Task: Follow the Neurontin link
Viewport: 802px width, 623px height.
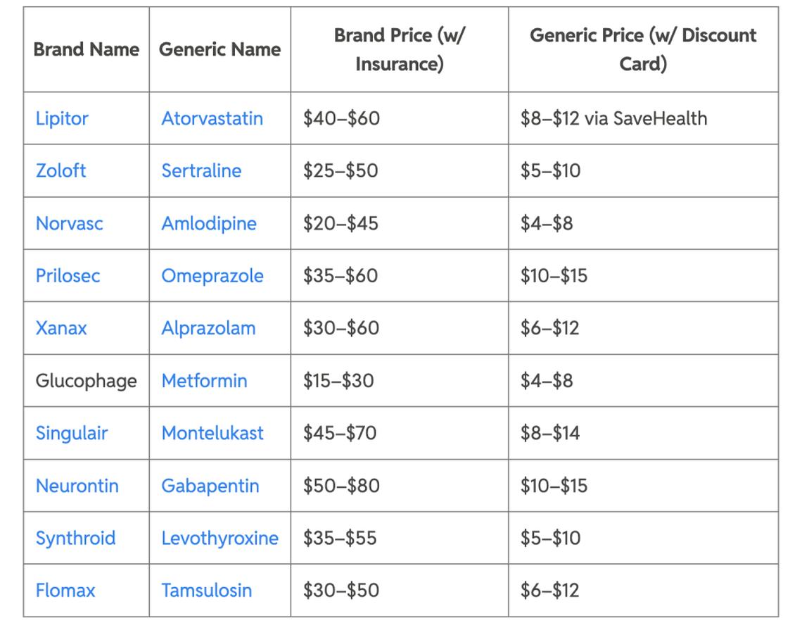Action: [77, 486]
